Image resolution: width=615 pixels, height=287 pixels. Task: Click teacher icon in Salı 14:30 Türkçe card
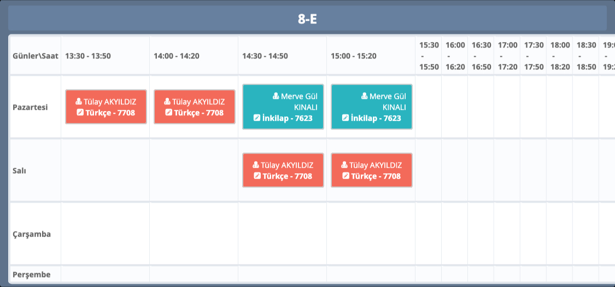coord(256,165)
